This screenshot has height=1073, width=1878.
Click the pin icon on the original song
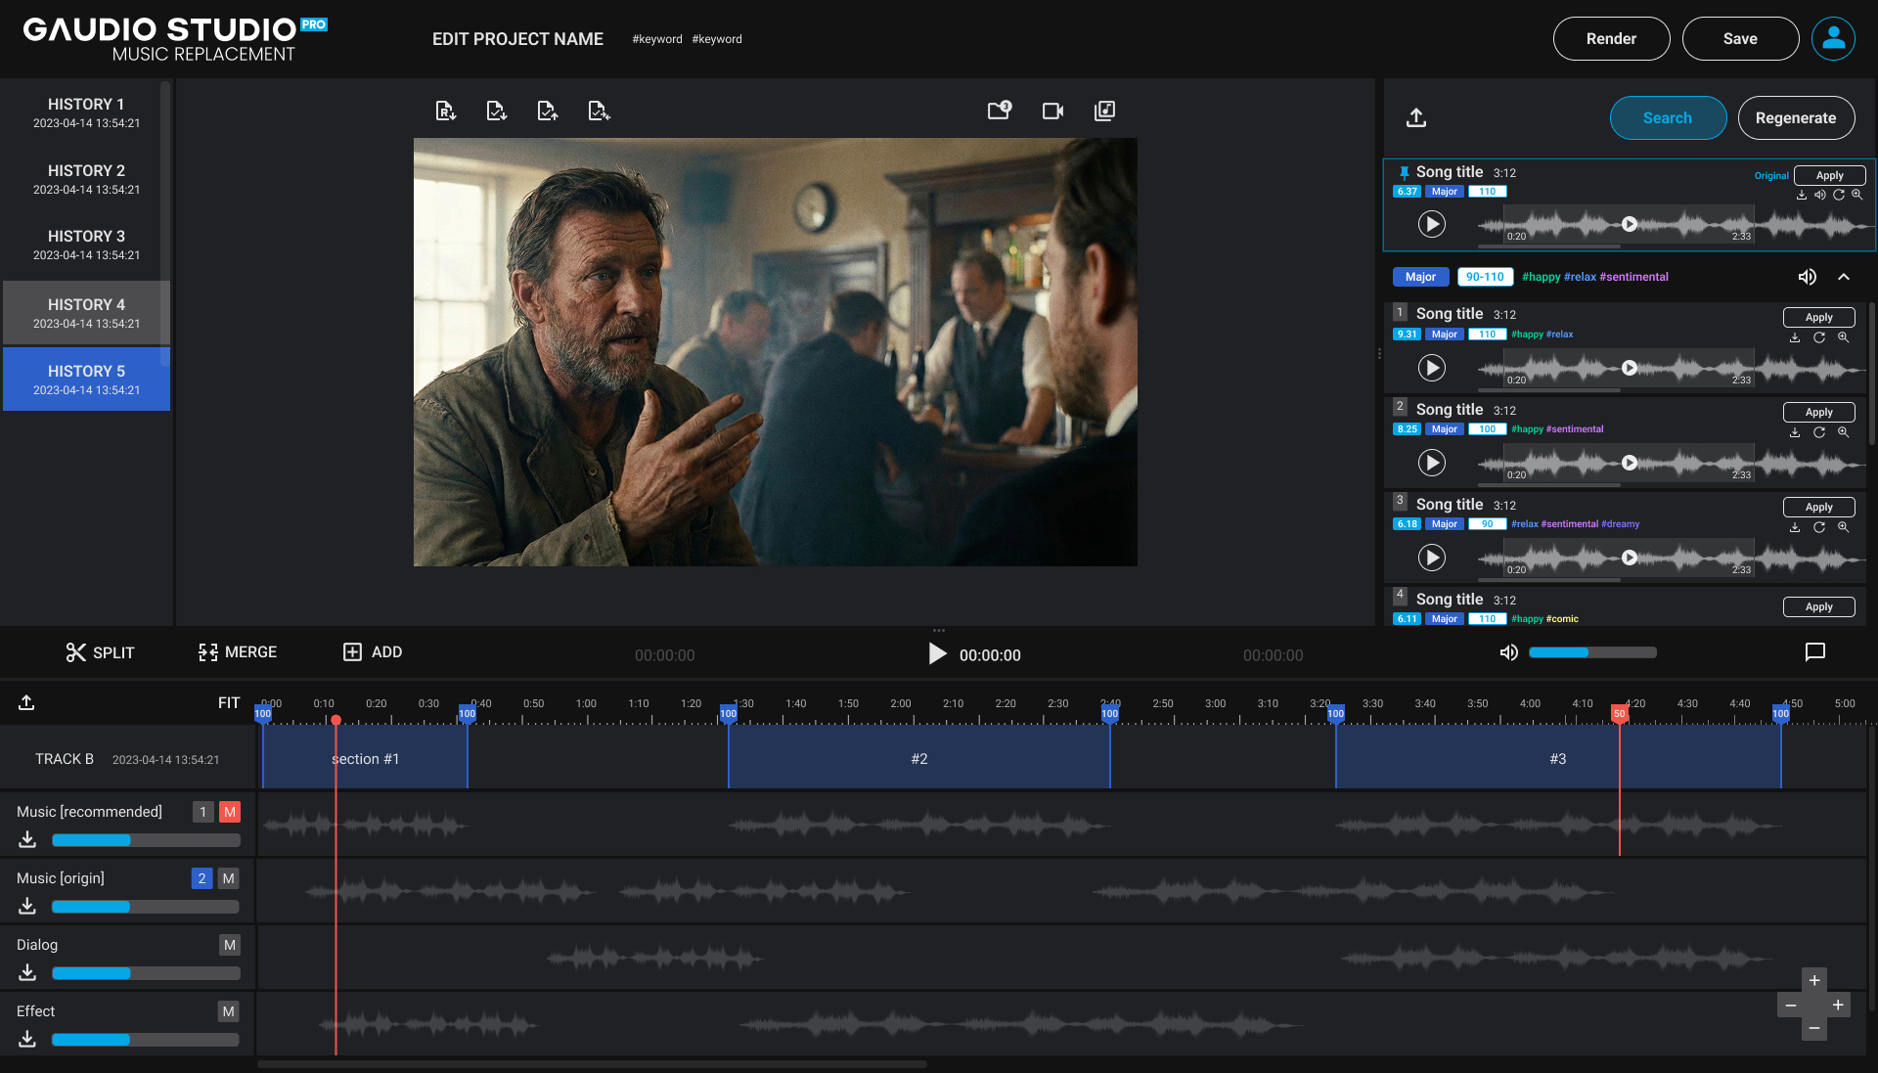[1405, 172]
